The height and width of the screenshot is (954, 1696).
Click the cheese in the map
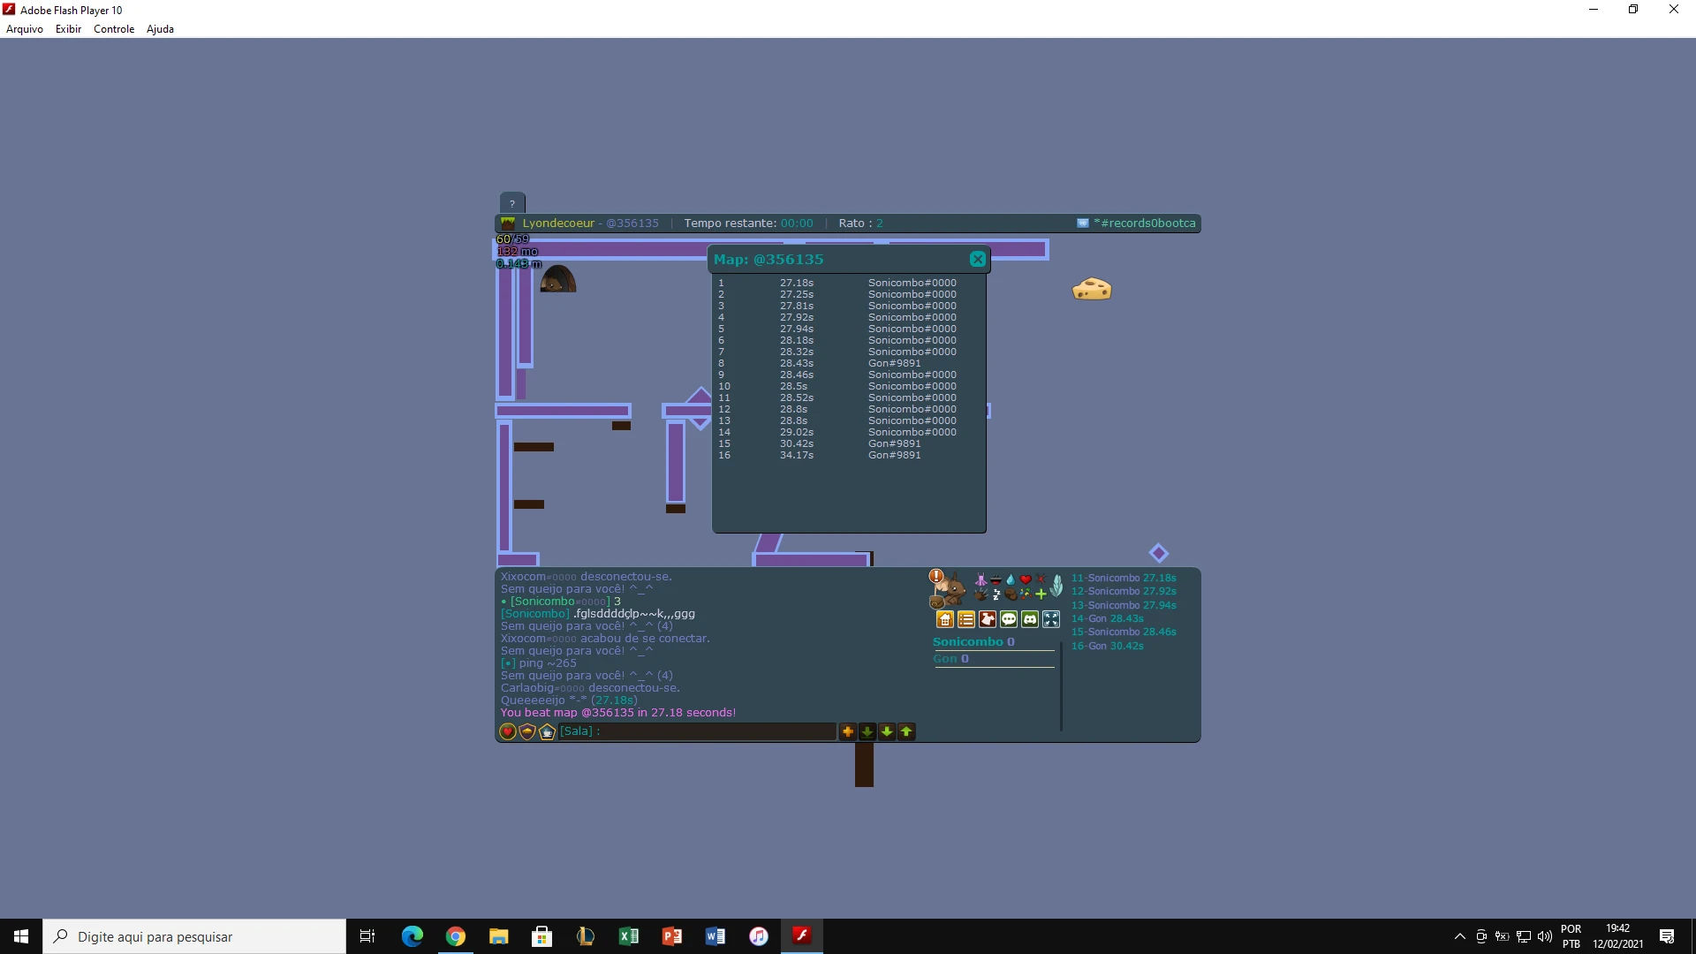click(1092, 290)
